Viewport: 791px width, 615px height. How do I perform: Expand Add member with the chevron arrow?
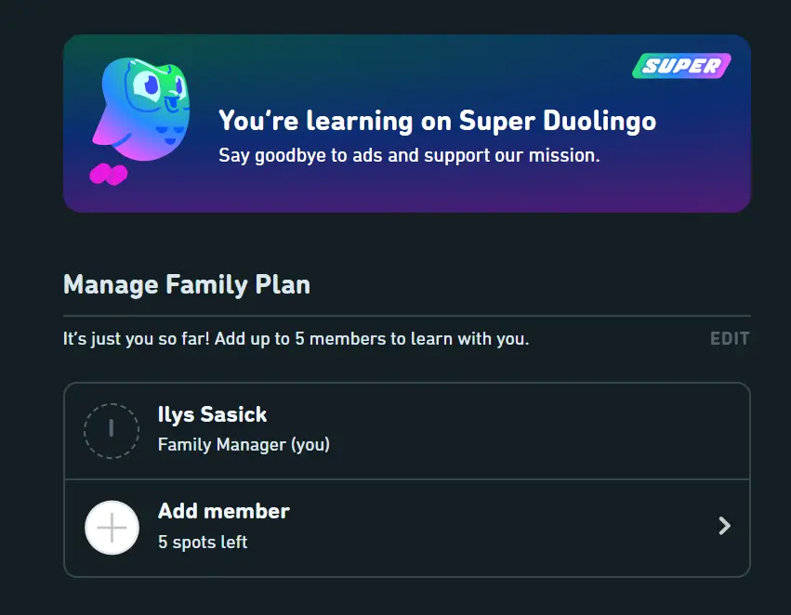(724, 526)
